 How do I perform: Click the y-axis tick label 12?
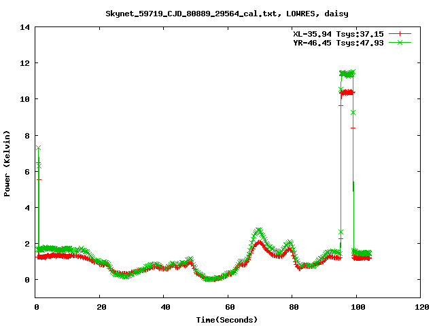coord(24,63)
